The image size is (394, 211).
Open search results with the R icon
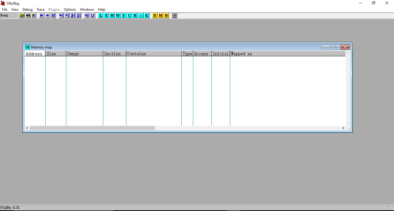tap(135, 16)
